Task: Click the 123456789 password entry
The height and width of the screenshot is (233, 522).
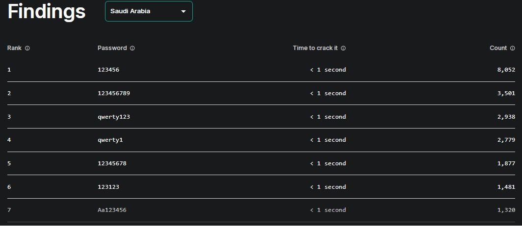Action: click(x=114, y=93)
